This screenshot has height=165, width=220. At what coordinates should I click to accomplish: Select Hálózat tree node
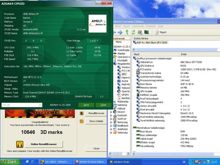click(121, 109)
